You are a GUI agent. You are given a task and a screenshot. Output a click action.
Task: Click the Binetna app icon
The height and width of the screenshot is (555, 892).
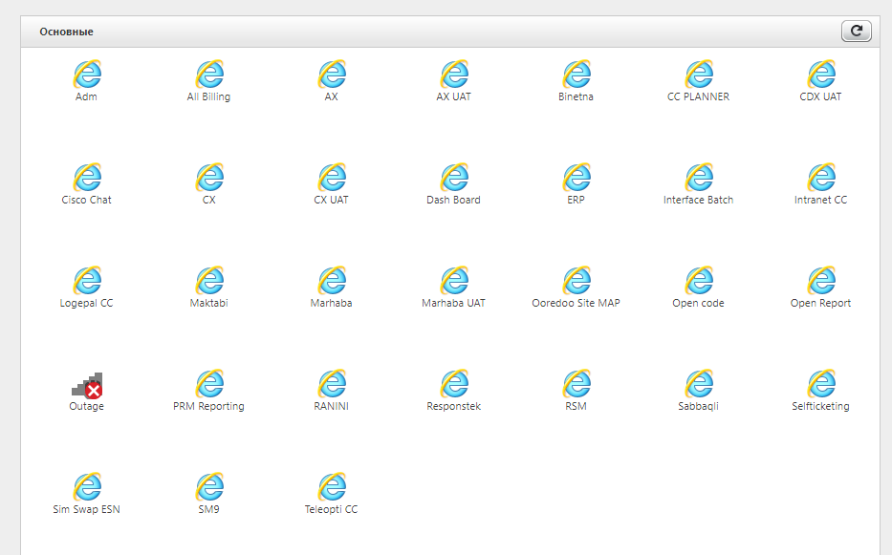[x=577, y=75]
